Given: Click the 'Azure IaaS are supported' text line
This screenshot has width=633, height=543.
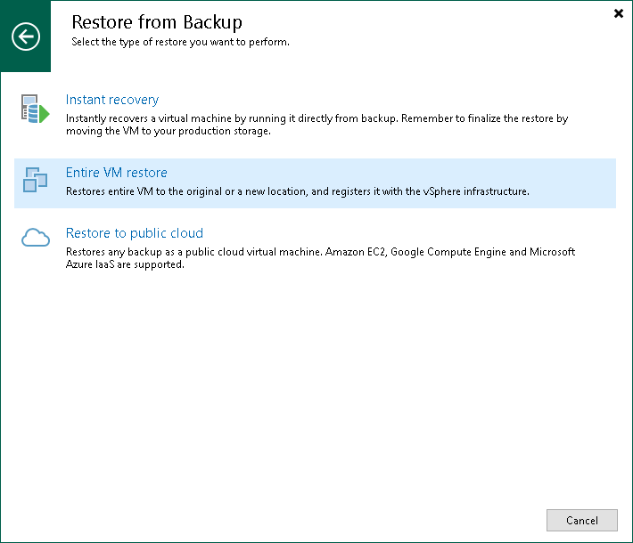Looking at the screenshot, I should coord(125,264).
